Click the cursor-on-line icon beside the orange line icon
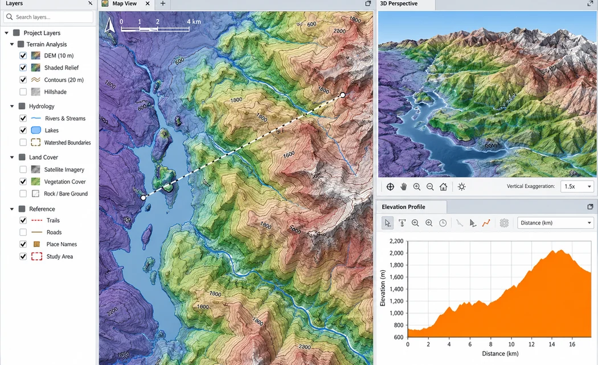This screenshot has width=598, height=365. [x=473, y=223]
